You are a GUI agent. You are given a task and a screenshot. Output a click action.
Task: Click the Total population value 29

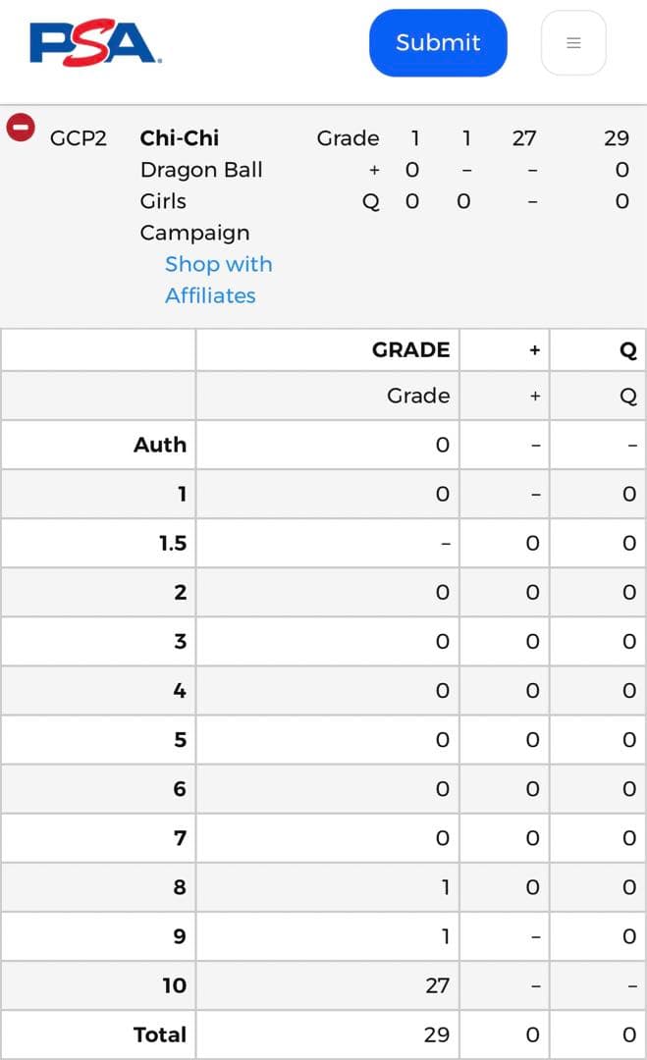coord(437,1034)
